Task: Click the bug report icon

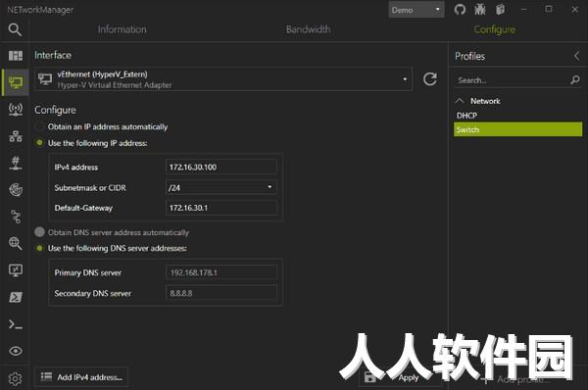Action: coord(480,10)
